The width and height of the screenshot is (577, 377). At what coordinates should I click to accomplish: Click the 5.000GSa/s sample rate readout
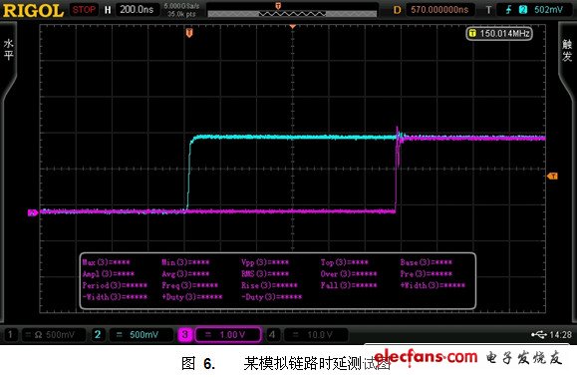(181, 6)
